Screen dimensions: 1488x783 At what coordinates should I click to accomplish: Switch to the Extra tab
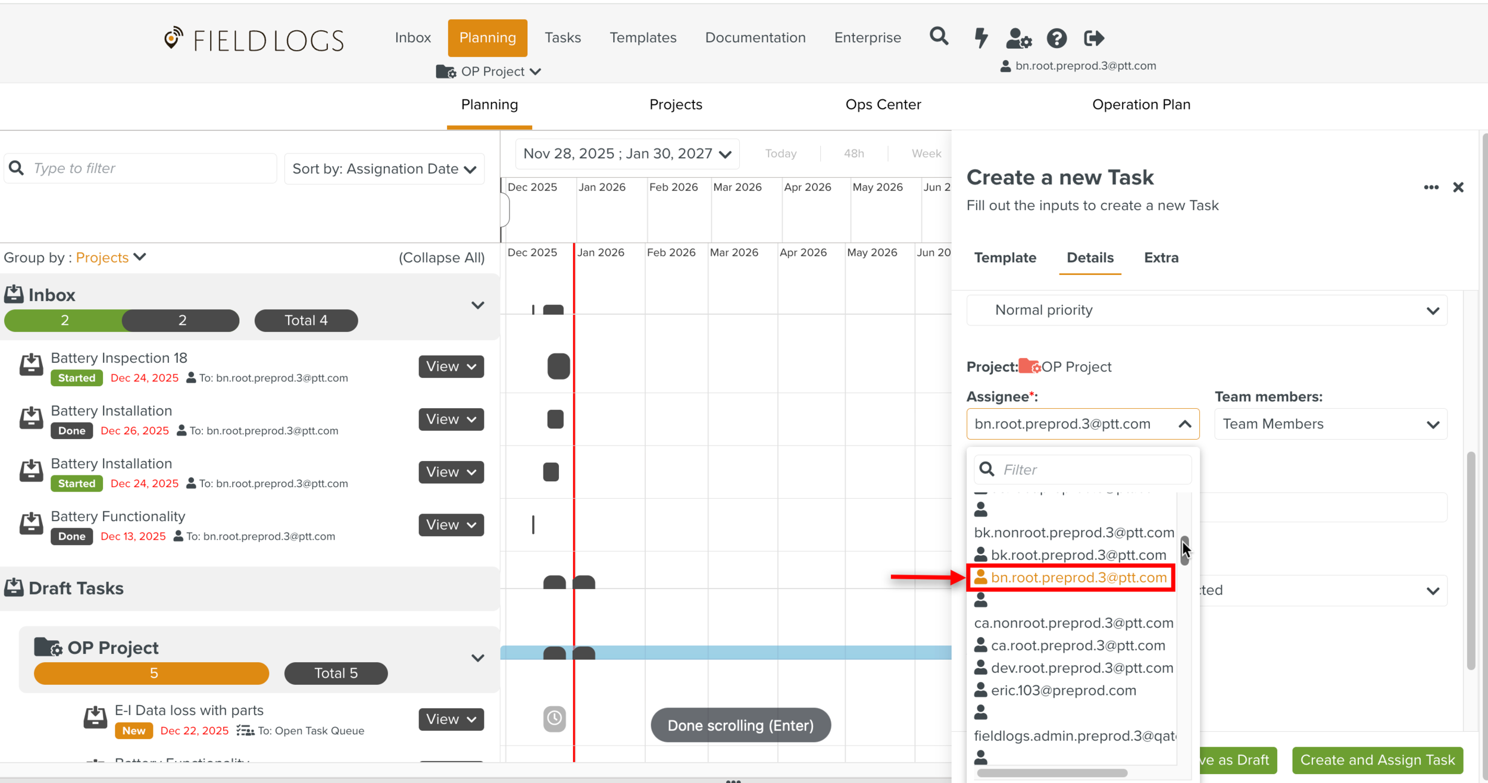coord(1161,258)
